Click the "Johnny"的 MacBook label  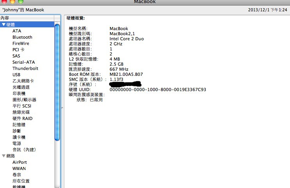tap(23, 10)
